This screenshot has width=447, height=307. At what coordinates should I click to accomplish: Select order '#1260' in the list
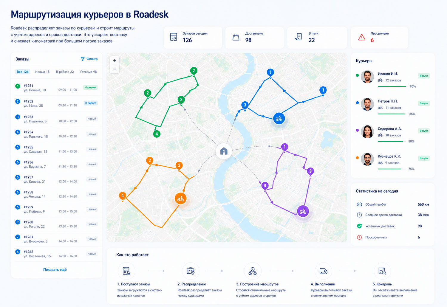coord(56,224)
